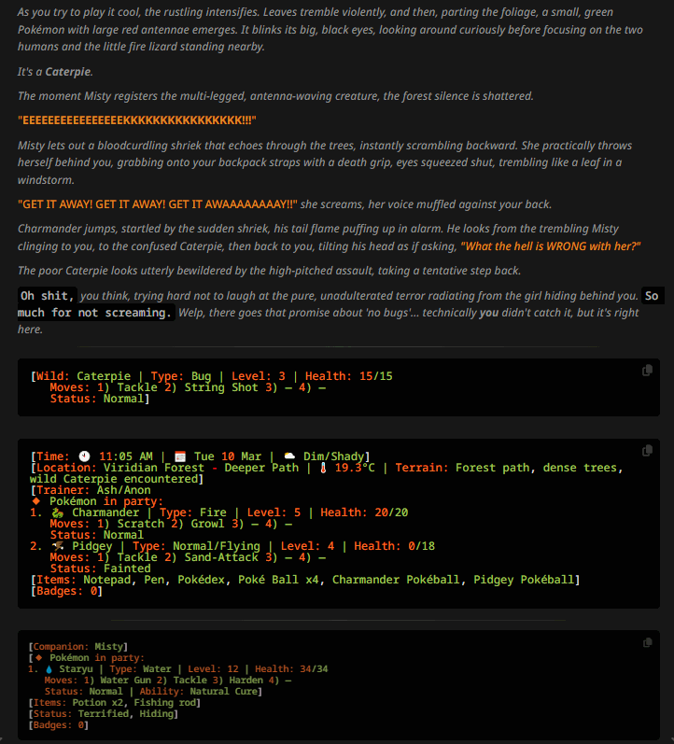Click the "11:05 AM" time value

pyautogui.click(x=126, y=456)
